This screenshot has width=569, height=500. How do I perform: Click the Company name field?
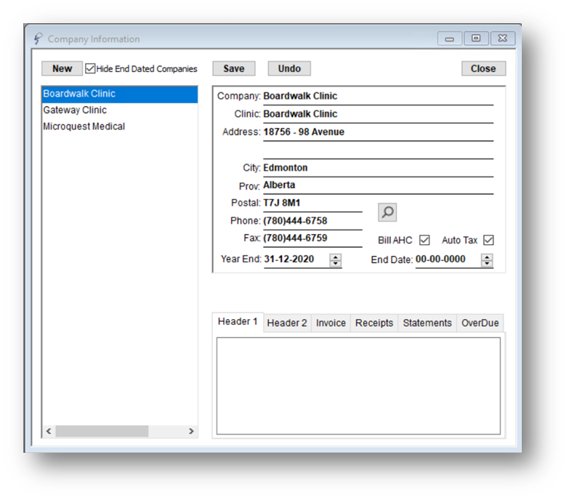coord(378,96)
